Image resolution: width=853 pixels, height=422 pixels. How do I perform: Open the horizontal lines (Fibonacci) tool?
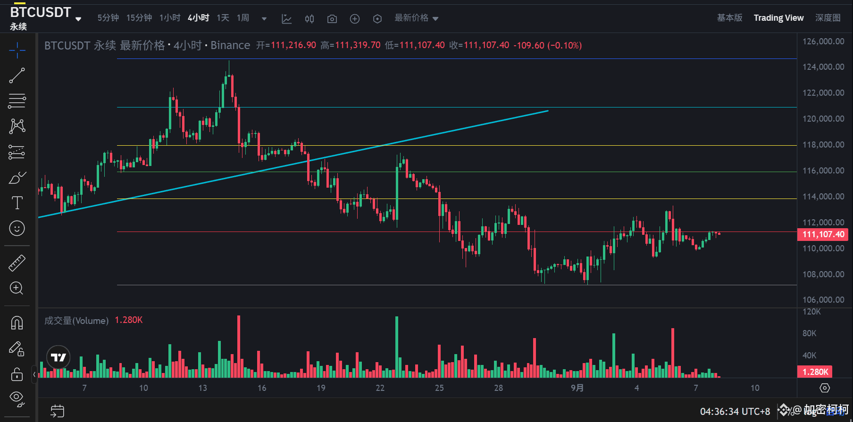pyautogui.click(x=17, y=101)
